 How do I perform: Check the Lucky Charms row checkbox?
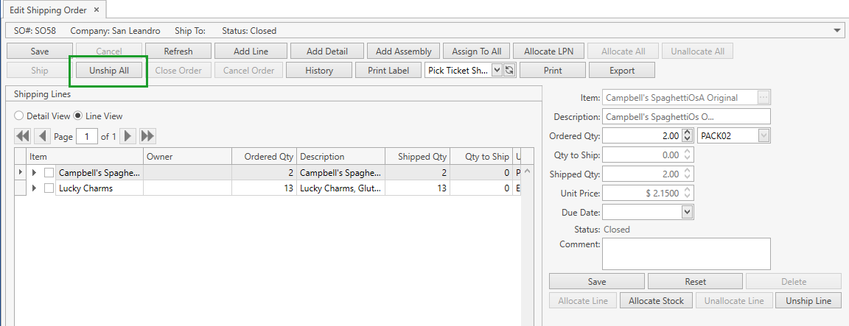(49, 188)
